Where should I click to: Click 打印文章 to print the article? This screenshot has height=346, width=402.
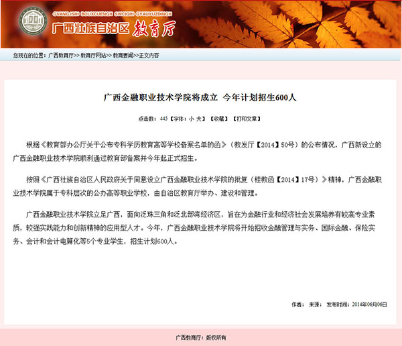coord(246,118)
